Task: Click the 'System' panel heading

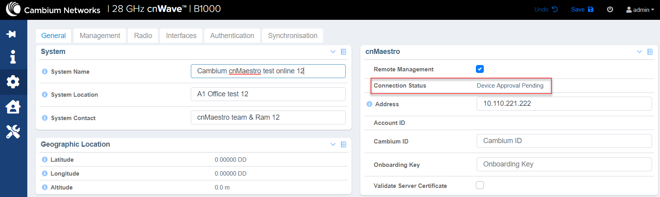Action: pyautogui.click(x=53, y=52)
